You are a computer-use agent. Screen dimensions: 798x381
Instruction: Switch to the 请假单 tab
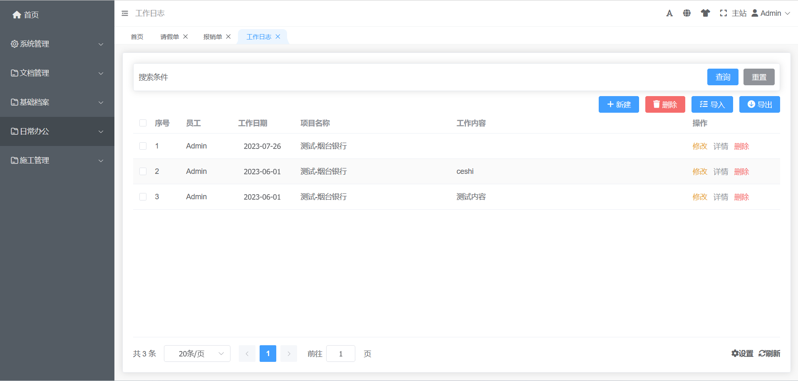tap(170, 37)
